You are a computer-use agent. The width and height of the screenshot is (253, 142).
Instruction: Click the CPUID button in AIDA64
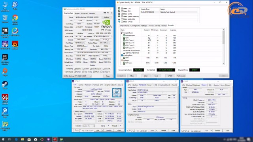pos(170,76)
